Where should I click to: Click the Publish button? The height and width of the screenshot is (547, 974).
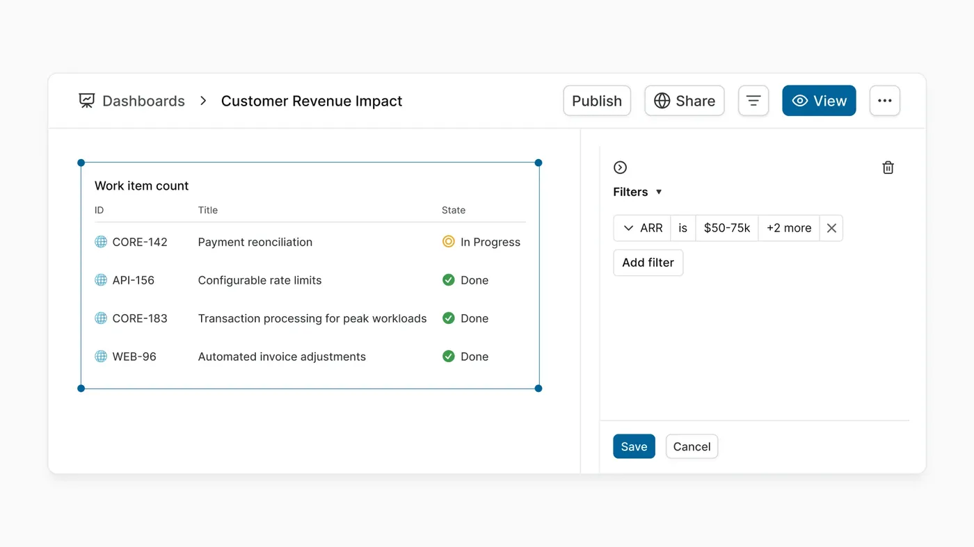pos(597,101)
